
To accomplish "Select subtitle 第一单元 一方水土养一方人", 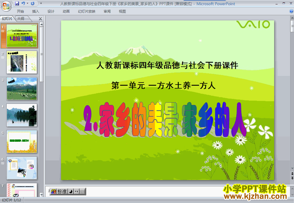I will [163, 86].
